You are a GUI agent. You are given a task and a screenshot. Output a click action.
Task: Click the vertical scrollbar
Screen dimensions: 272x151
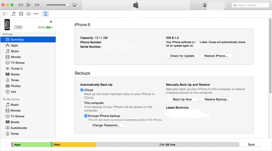pyautogui.click(x=270, y=56)
